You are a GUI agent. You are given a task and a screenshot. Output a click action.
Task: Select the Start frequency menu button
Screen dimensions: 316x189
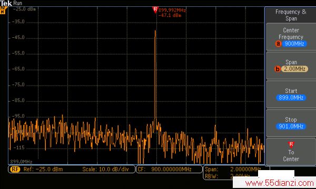[x=291, y=94]
